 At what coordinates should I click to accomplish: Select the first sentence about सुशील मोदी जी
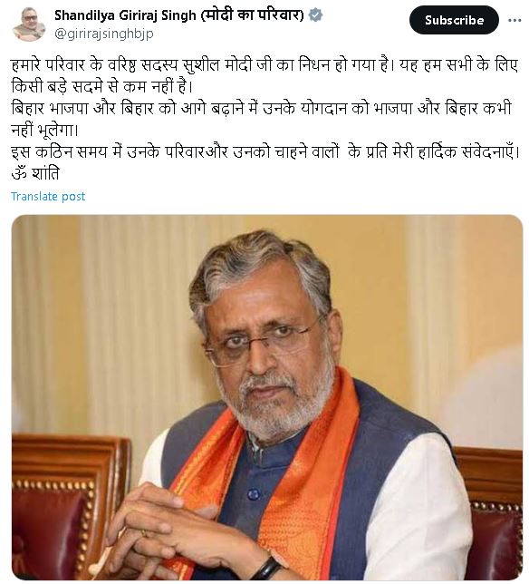click(x=203, y=65)
